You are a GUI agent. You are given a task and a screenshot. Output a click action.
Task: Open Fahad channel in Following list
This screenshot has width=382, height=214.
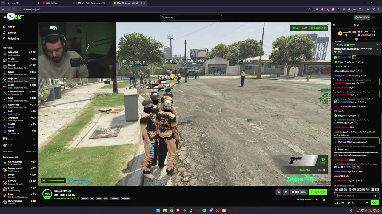[19, 73]
